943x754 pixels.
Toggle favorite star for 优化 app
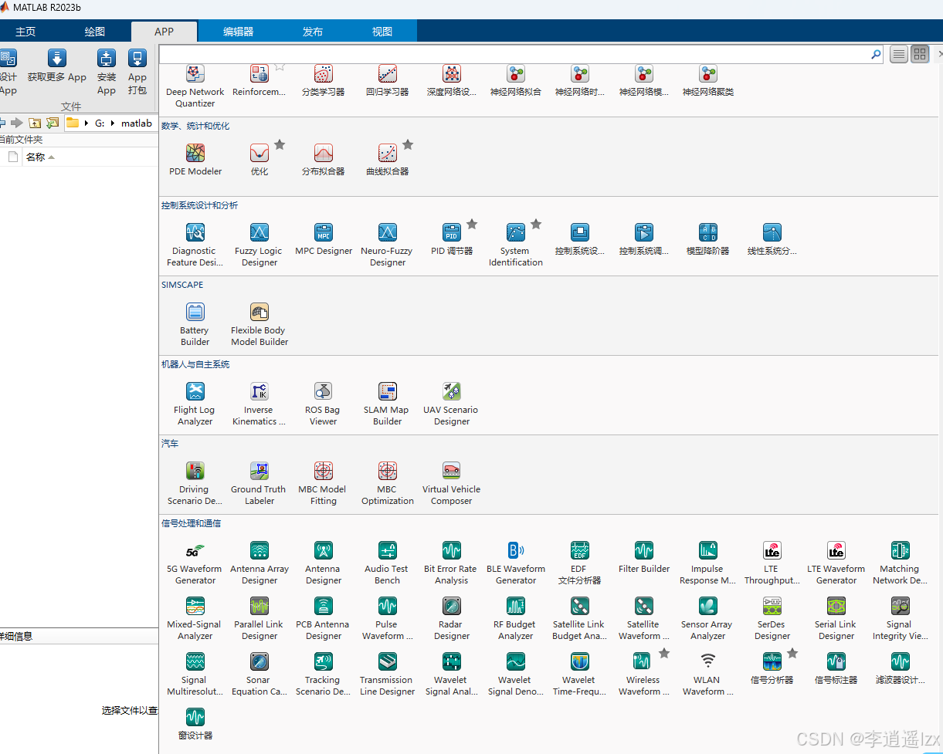pos(280,144)
